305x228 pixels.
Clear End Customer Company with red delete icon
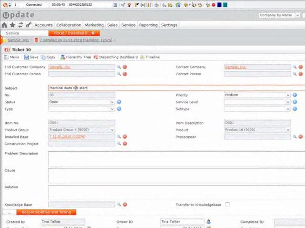tap(125, 67)
